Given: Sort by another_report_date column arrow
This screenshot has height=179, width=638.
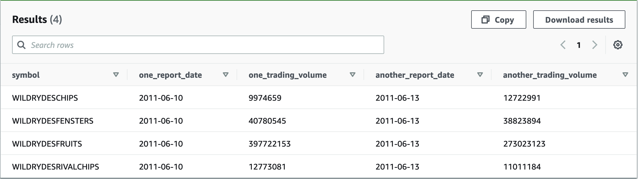Looking at the screenshot, I should tap(480, 75).
